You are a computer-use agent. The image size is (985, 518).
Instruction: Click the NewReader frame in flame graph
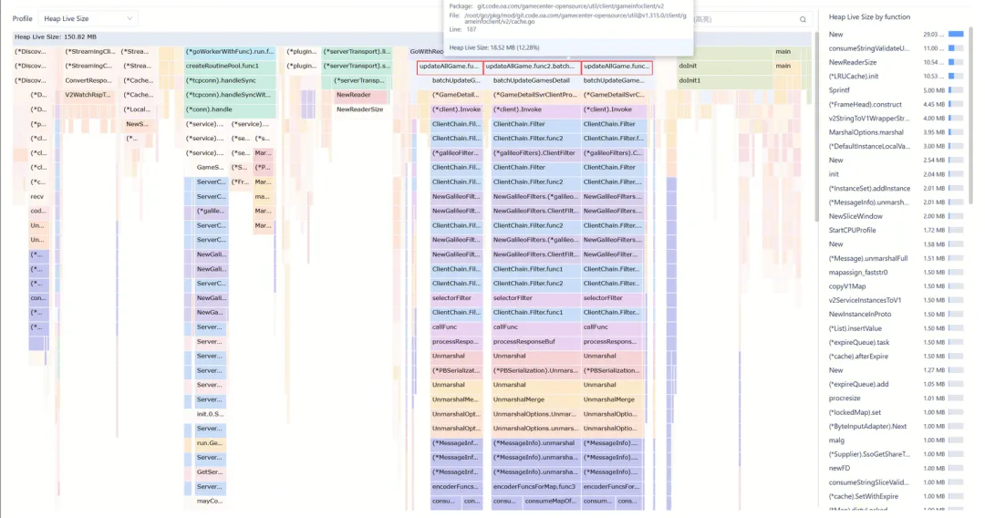[354, 95]
